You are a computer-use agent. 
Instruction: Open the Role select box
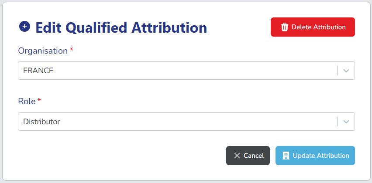[175, 122]
